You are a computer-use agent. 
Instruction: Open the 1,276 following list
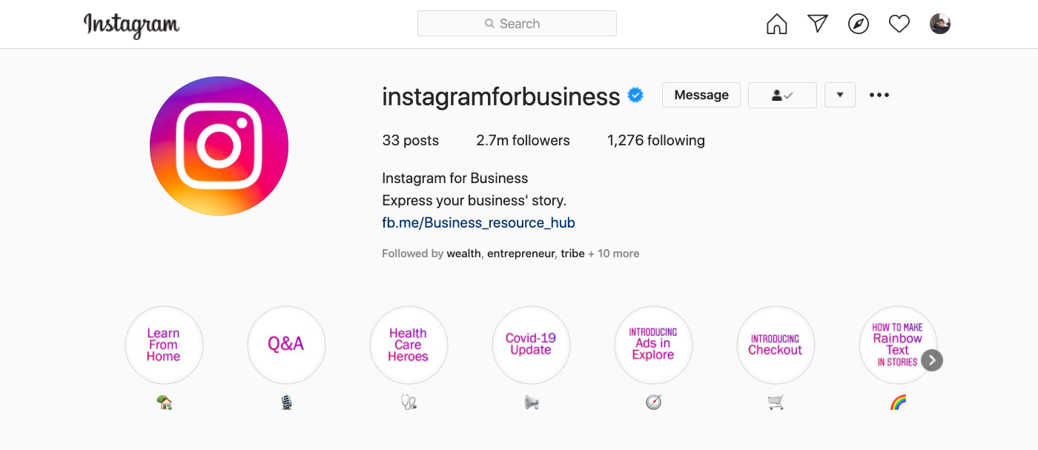(x=656, y=140)
